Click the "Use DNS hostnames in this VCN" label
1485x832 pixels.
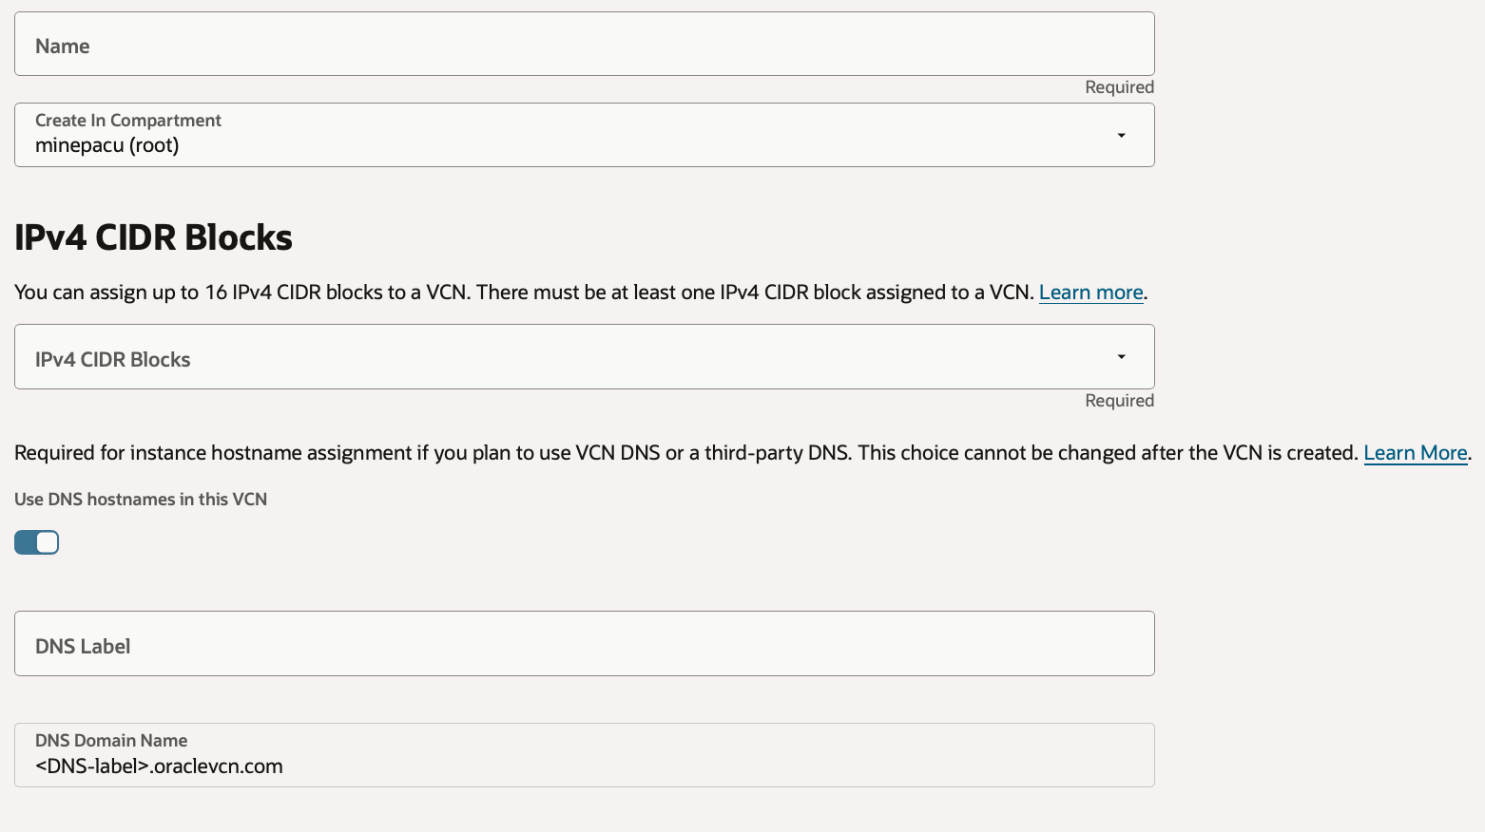(x=141, y=500)
